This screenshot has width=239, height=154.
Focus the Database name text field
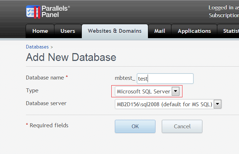pos(165,78)
